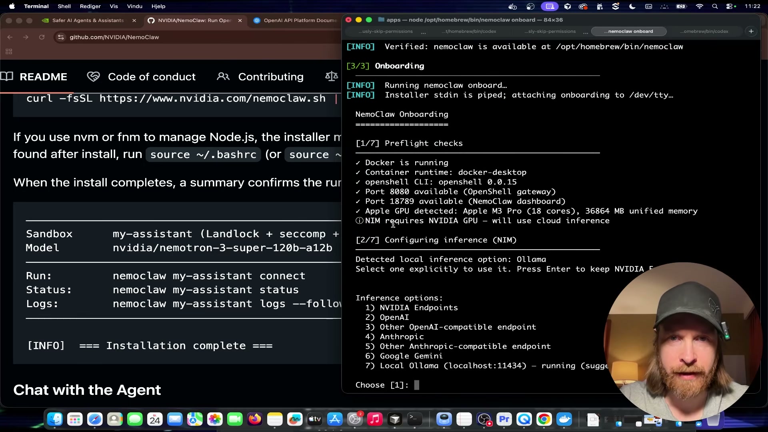
Task: Click the cube icon in menu bar
Action: tap(567, 6)
